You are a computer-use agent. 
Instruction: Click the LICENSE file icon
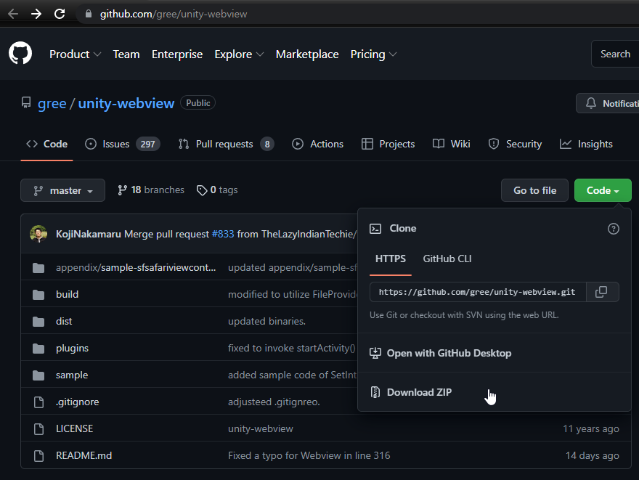pyautogui.click(x=38, y=429)
